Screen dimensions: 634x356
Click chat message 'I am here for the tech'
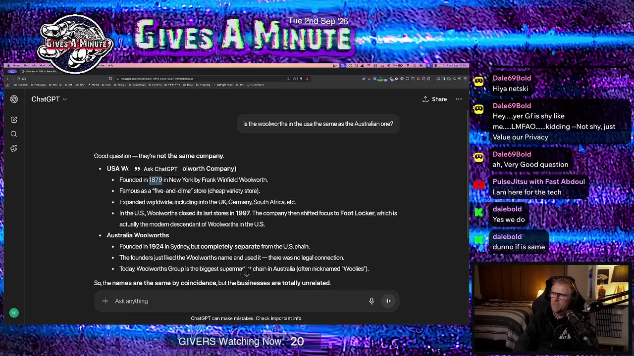coord(527,192)
